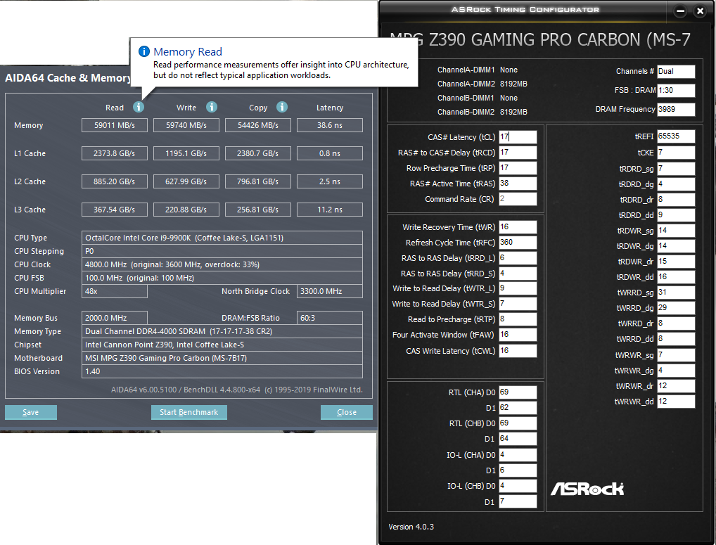The width and height of the screenshot is (716, 545).
Task: Click the Close button in AIDA64
Action: [347, 412]
